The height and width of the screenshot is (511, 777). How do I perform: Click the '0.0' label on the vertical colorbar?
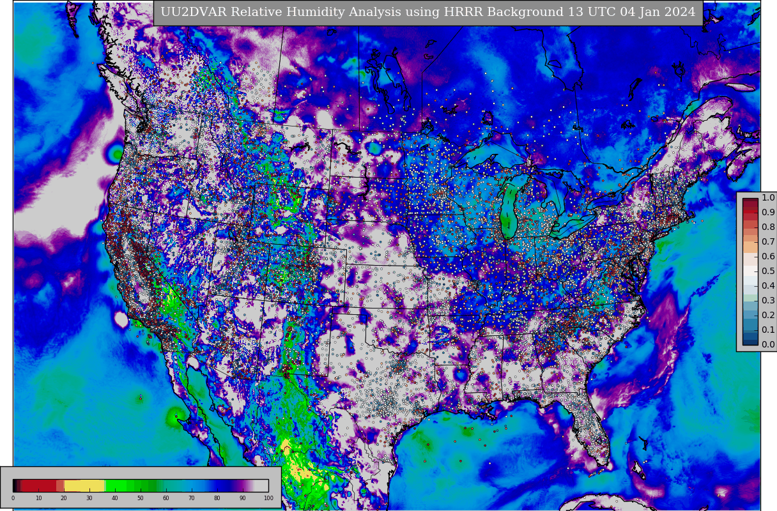[768, 344]
